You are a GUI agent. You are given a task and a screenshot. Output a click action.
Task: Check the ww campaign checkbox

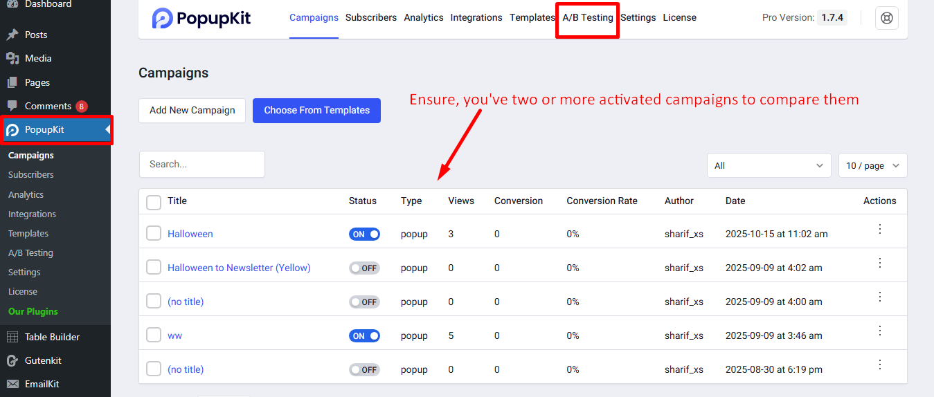[x=154, y=335]
